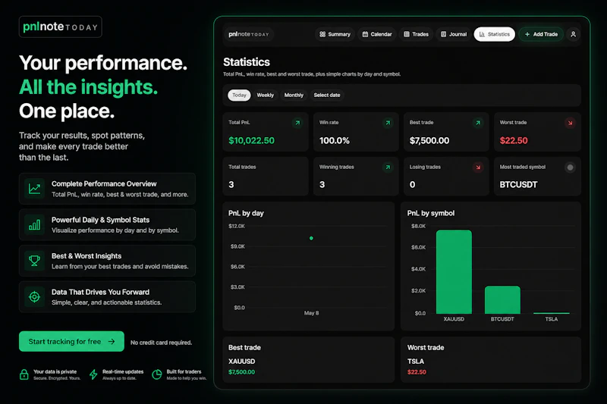This screenshot has width=607, height=404.
Task: Click the Win rate trend arrow icon
Action: click(x=388, y=123)
